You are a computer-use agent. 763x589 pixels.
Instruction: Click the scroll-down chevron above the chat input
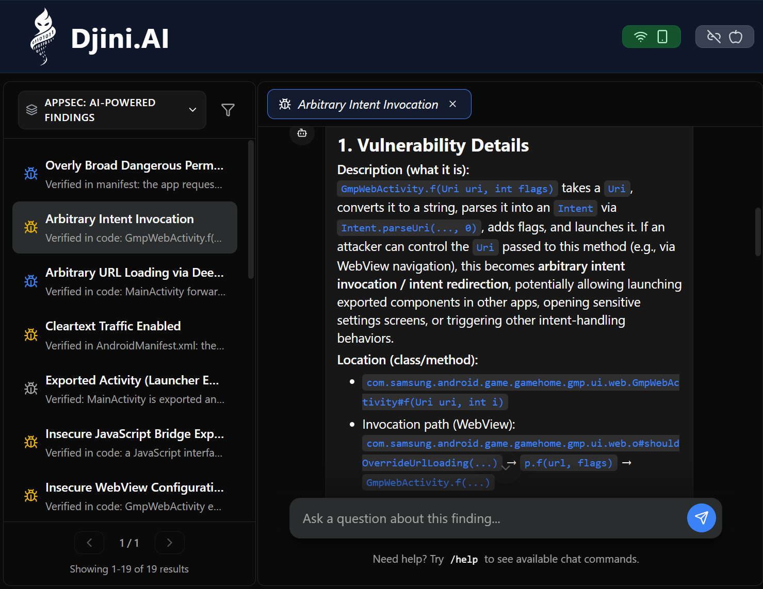(x=506, y=467)
